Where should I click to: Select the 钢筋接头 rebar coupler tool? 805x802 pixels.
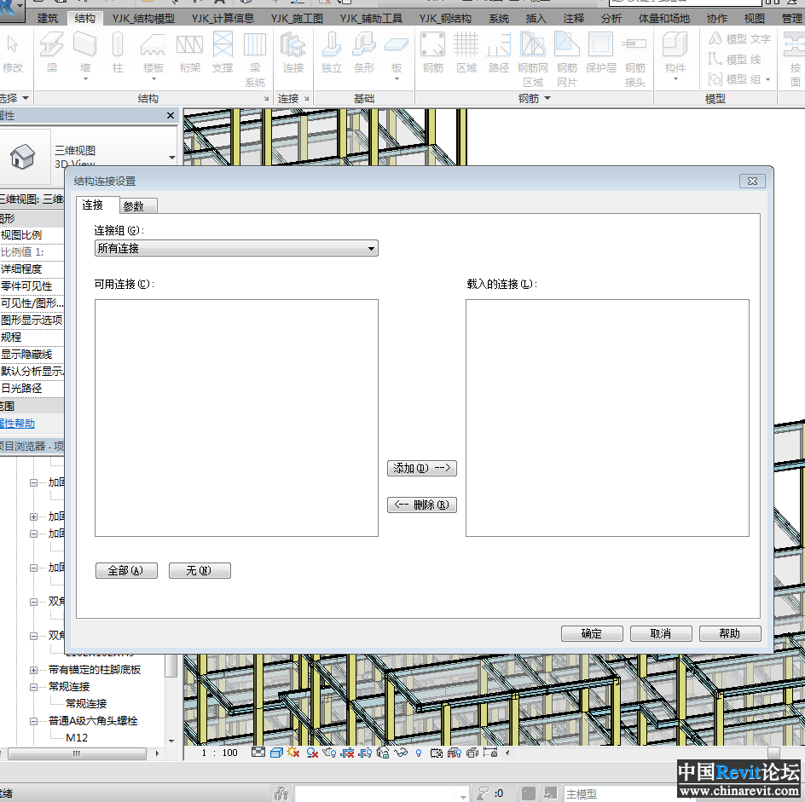(634, 59)
